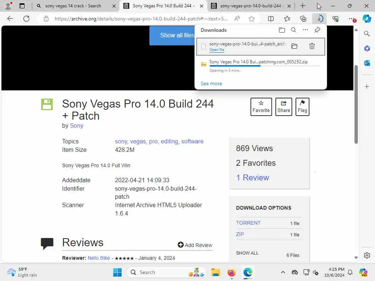Click the Open file link in Downloads
The width and height of the screenshot is (375, 281).
coord(217,50)
